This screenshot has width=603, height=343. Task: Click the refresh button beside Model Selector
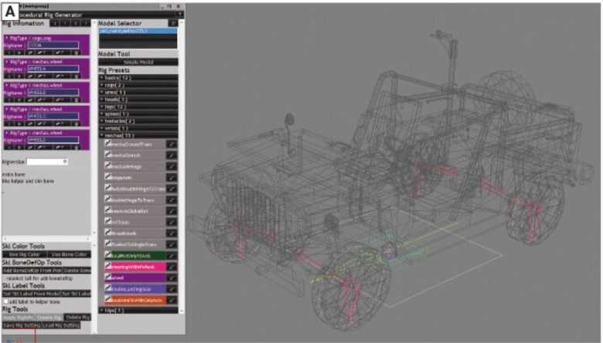pos(173,23)
